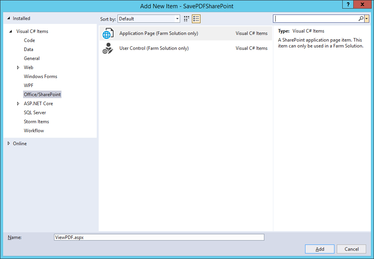This screenshot has width=374, height=259.
Task: Expand the Web node arrow
Action: 18,67
